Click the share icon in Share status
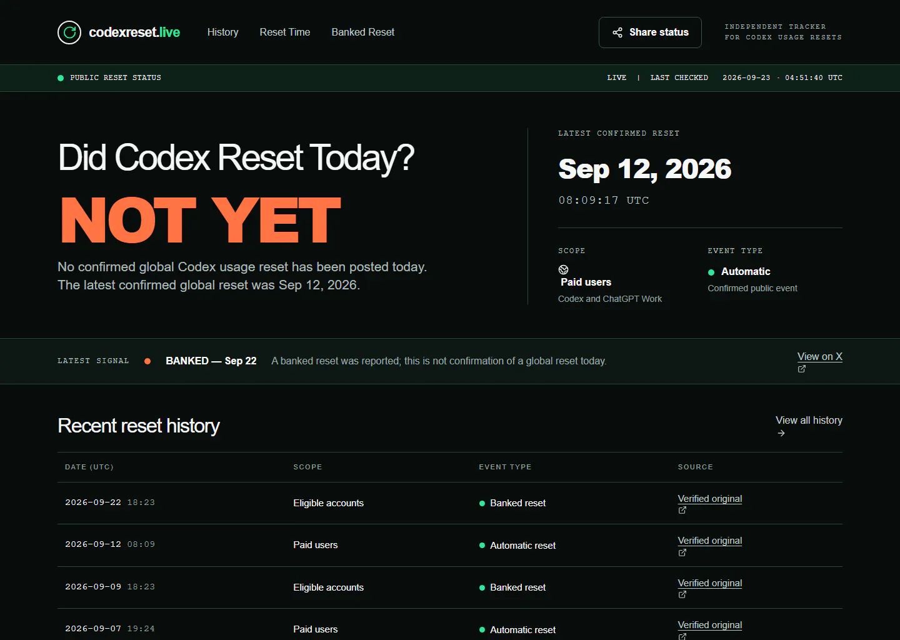This screenshot has width=900, height=640. point(617,32)
